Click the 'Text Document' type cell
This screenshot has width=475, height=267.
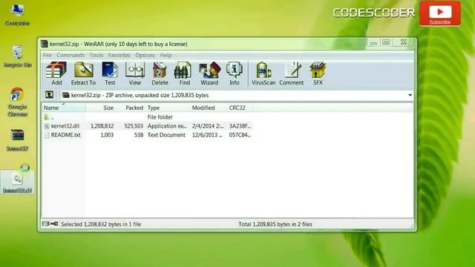166,135
